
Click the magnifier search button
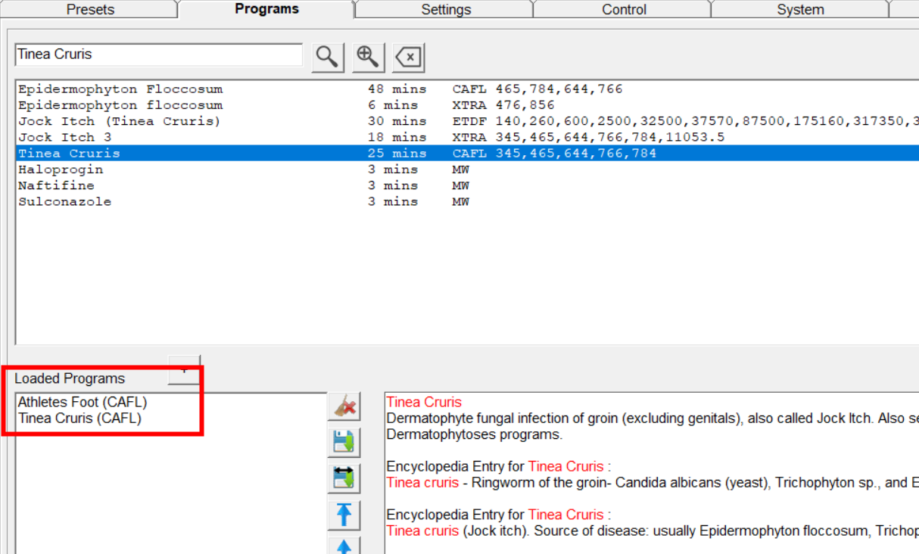point(327,57)
